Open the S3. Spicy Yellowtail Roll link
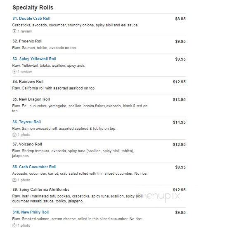The width and height of the screenshot is (232, 230). 34,59
